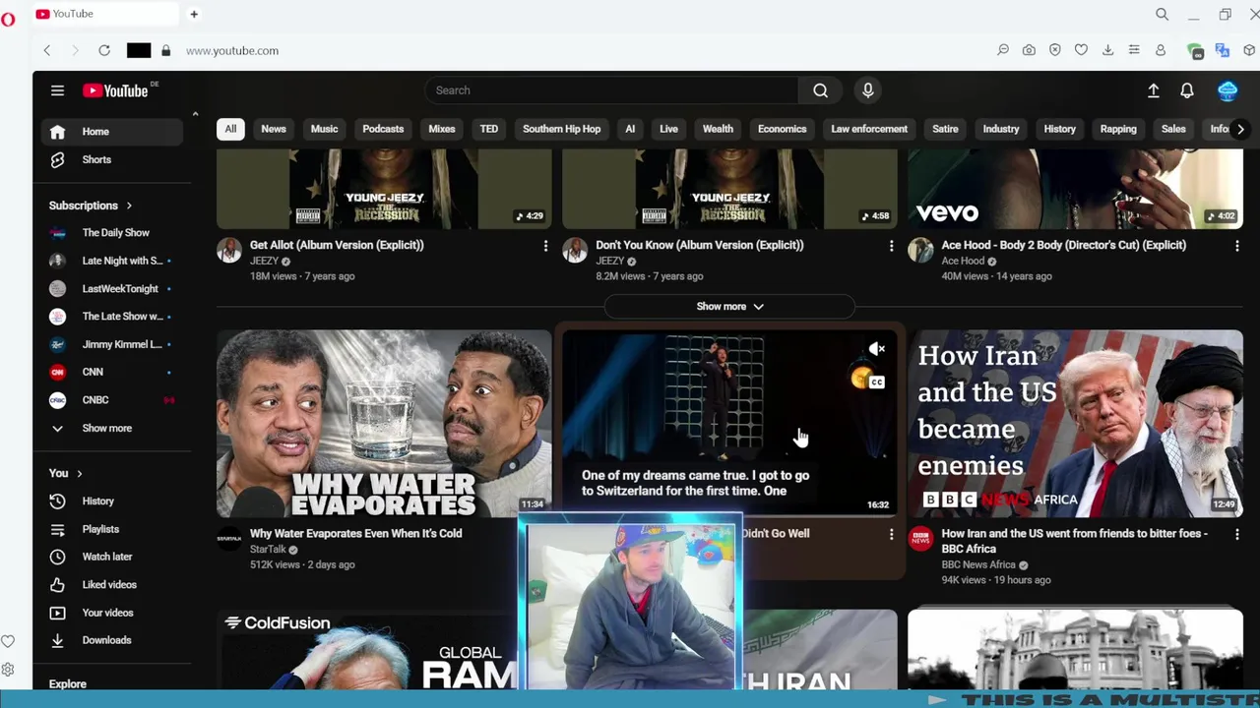The height and width of the screenshot is (708, 1260).
Task: Open the extensions cube icon
Action: click(x=1249, y=50)
